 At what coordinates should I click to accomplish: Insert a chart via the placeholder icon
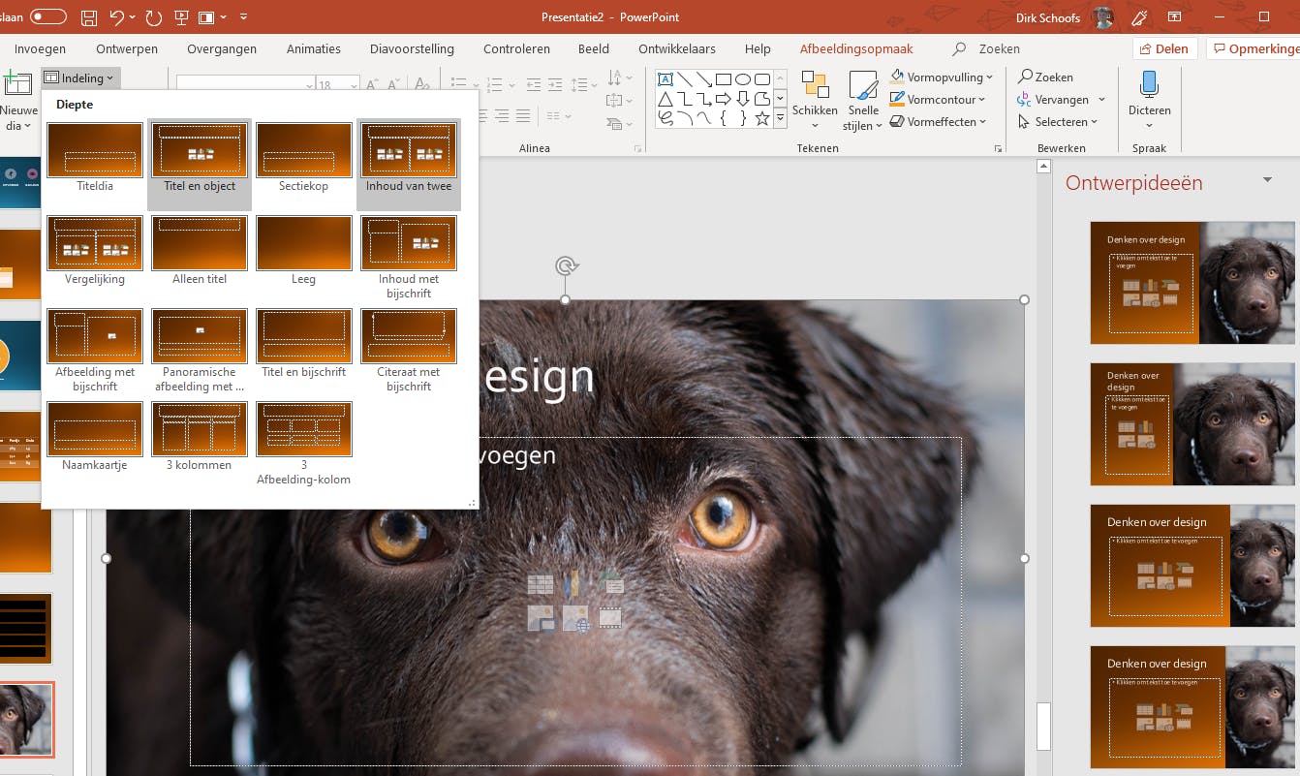point(573,583)
